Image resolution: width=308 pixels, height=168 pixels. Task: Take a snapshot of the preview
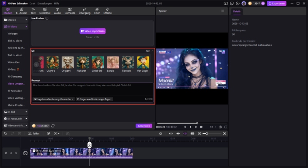point(220,127)
